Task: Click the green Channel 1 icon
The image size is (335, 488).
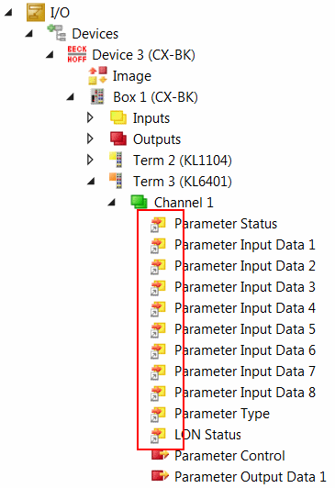Action: tap(139, 202)
